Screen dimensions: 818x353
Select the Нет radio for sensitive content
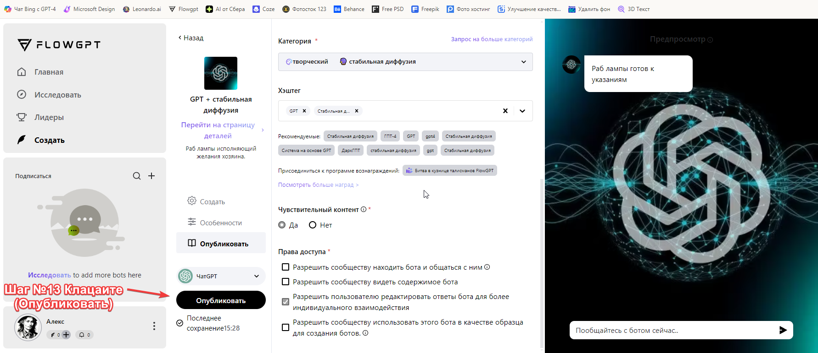tap(313, 225)
